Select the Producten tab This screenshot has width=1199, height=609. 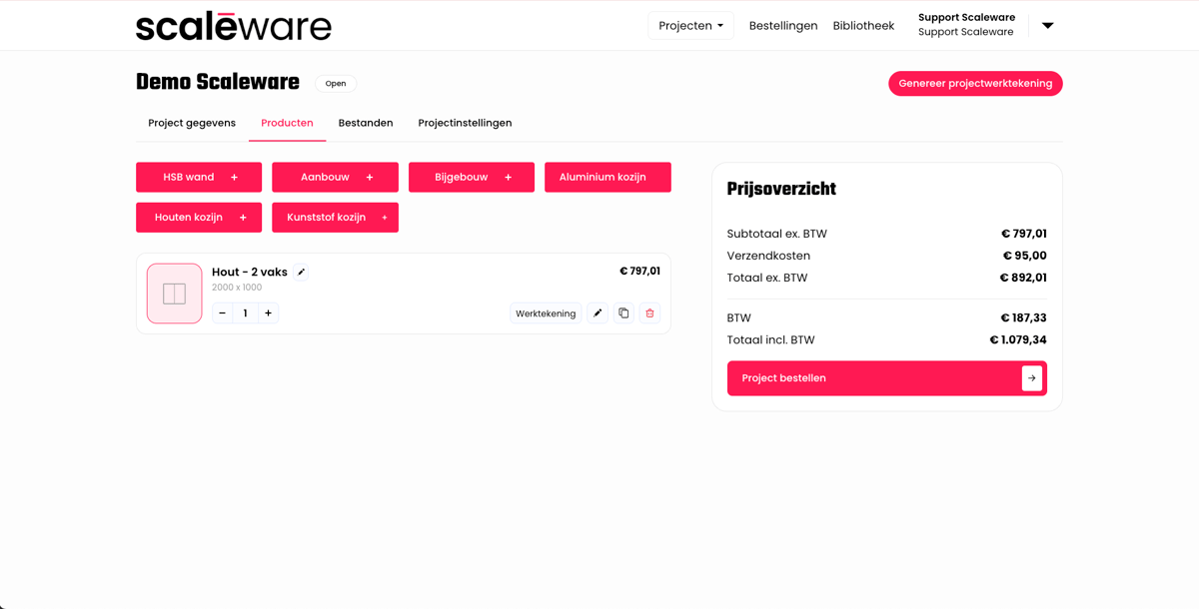point(287,123)
